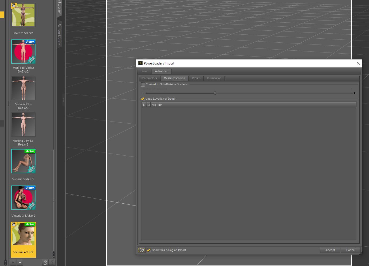Click the Actor badge on Victoria 3 RR.cr2
Image resolution: width=369 pixels, height=266 pixels.
click(x=30, y=151)
